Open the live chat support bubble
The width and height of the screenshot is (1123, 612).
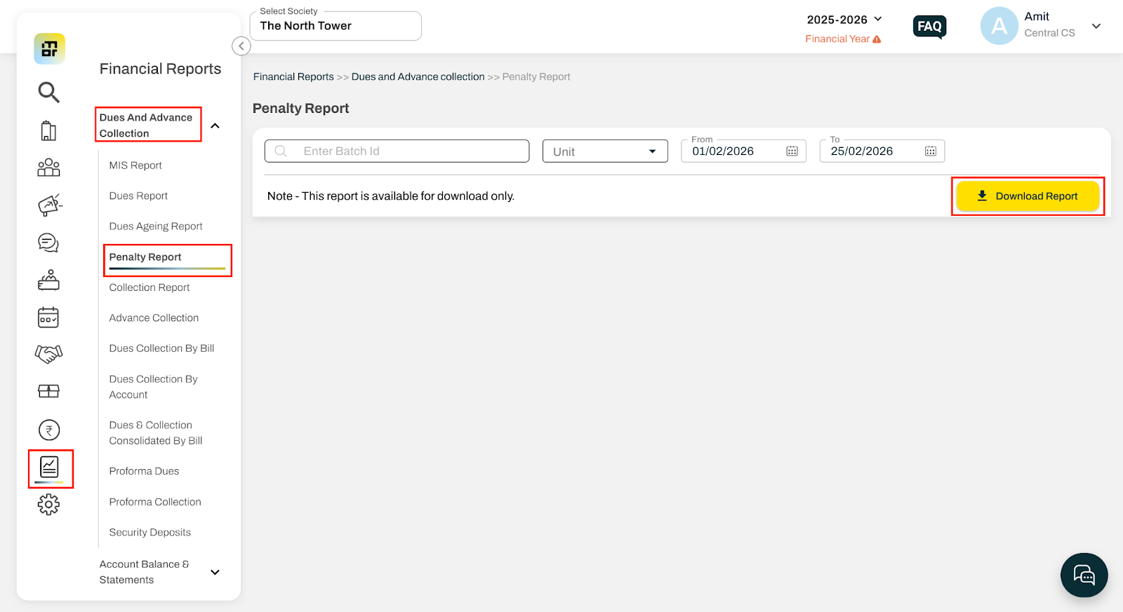1084,576
